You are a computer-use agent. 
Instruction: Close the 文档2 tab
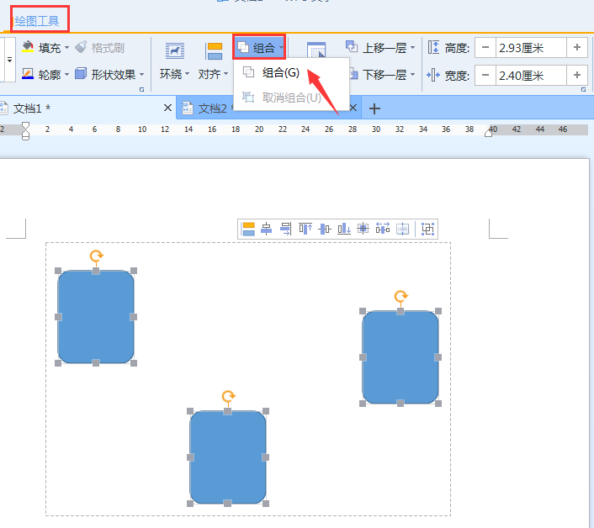(x=353, y=108)
